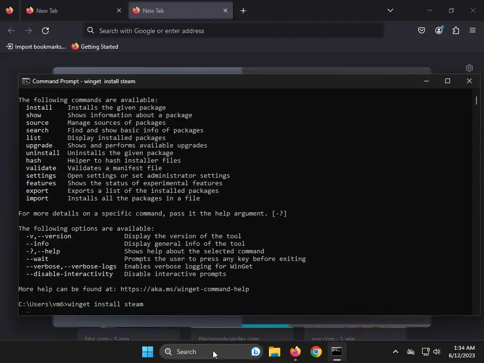The height and width of the screenshot is (363, 484).
Task: Minimize the Command Prompt window
Action: click(426, 81)
